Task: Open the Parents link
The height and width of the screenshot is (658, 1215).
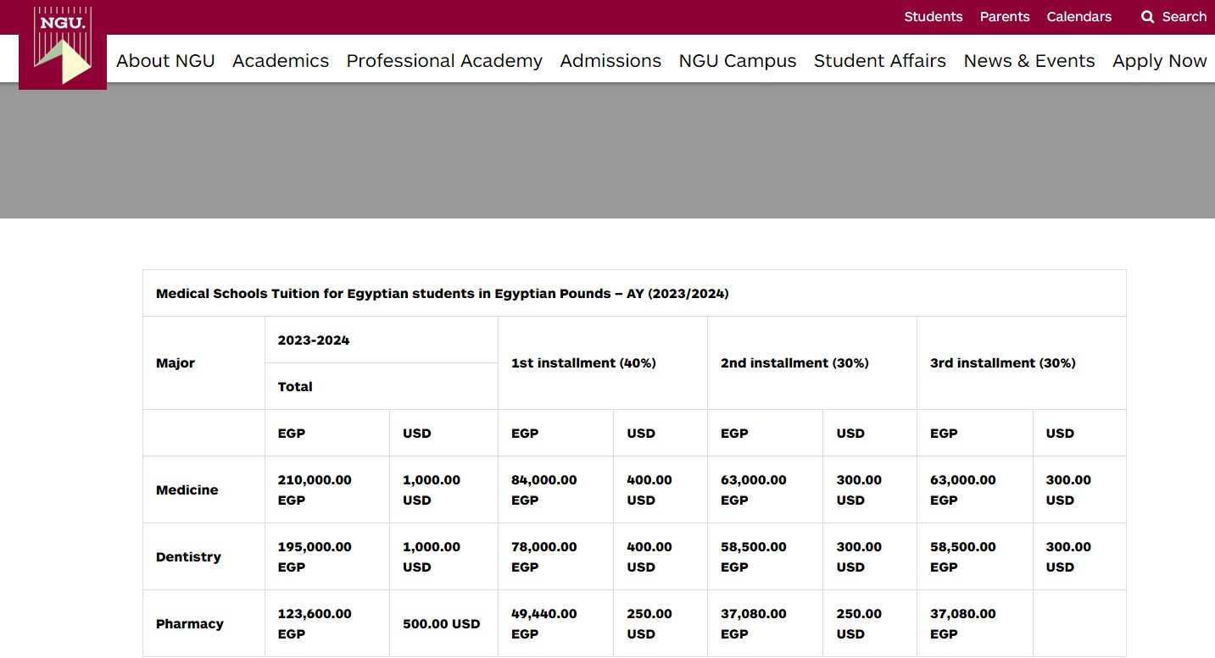Action: pyautogui.click(x=1004, y=17)
